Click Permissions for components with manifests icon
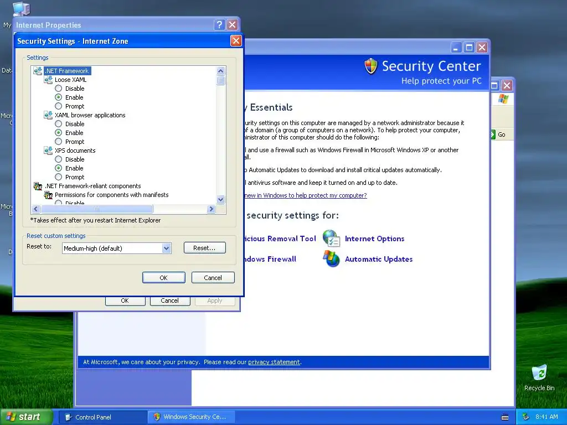Viewport: 567px width, 425px height. point(48,195)
